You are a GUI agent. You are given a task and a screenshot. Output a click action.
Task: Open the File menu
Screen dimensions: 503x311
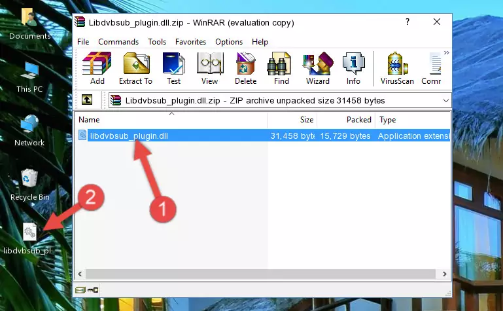(x=83, y=42)
